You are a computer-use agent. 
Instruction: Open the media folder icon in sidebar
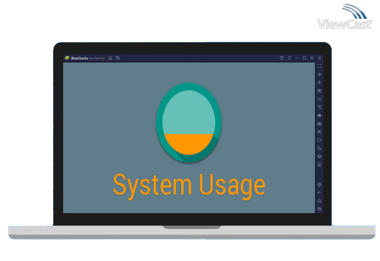pyautogui.click(x=319, y=140)
